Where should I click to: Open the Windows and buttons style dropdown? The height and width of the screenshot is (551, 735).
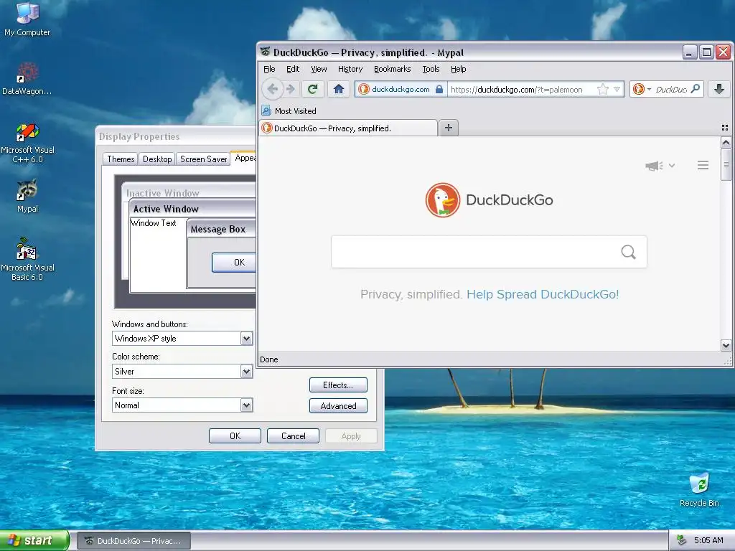[x=247, y=339]
